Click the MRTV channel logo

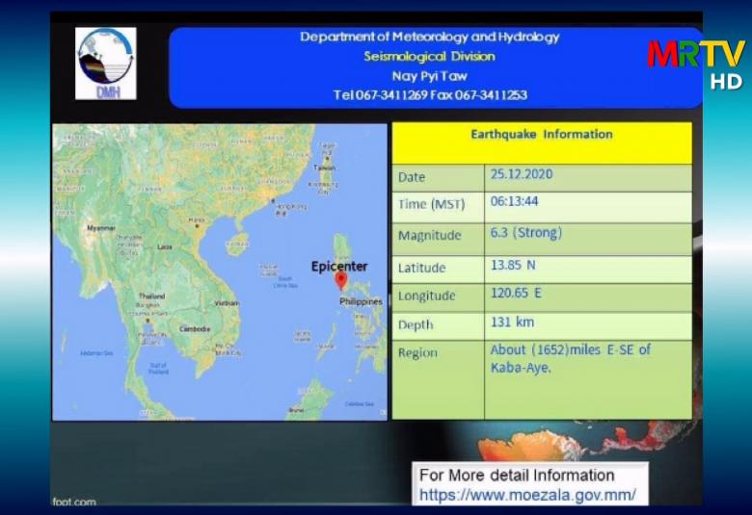[695, 54]
